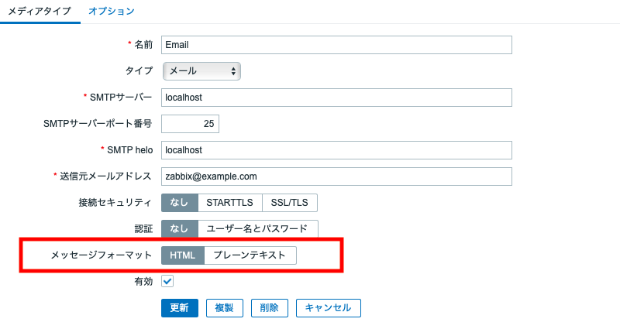This screenshot has width=620, height=329.
Task: Choose STARTTLS for connection security
Action: point(229,203)
